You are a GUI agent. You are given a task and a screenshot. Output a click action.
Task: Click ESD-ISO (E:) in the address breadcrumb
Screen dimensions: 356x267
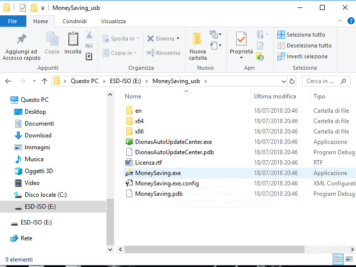(125, 81)
